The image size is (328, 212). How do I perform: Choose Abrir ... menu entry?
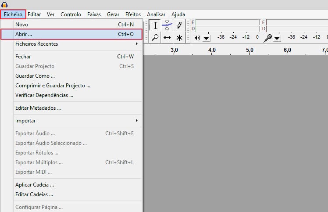[x=71, y=34]
